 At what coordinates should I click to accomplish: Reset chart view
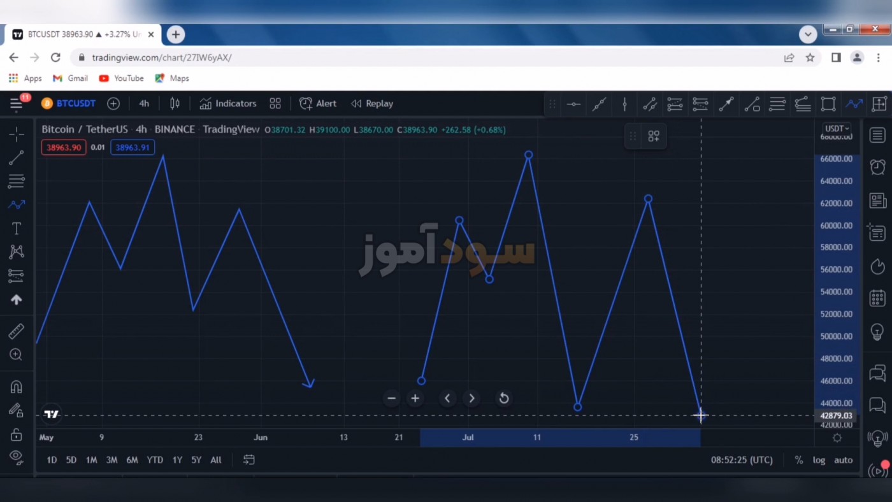503,398
